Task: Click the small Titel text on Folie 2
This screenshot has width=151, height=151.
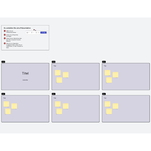Action: click(x=55, y=66)
